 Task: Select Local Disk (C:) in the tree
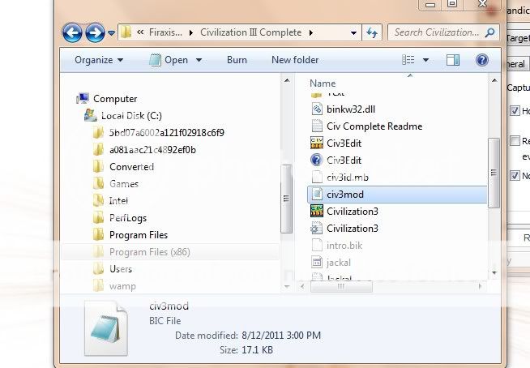point(131,116)
